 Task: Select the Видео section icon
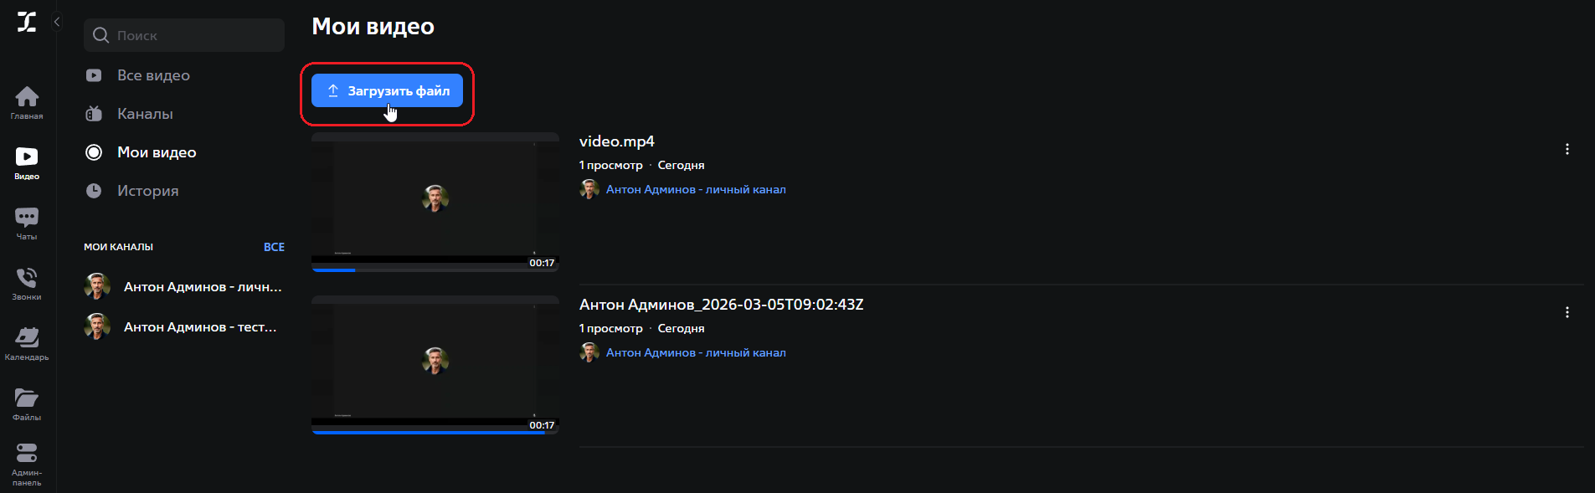click(x=27, y=159)
